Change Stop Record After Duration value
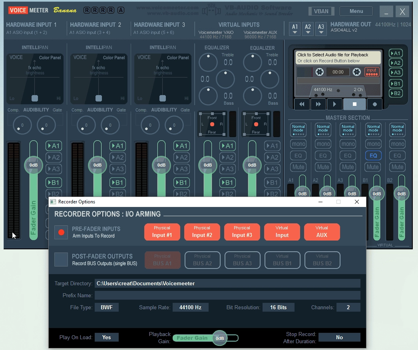This screenshot has width=418, height=350. pos(339,338)
